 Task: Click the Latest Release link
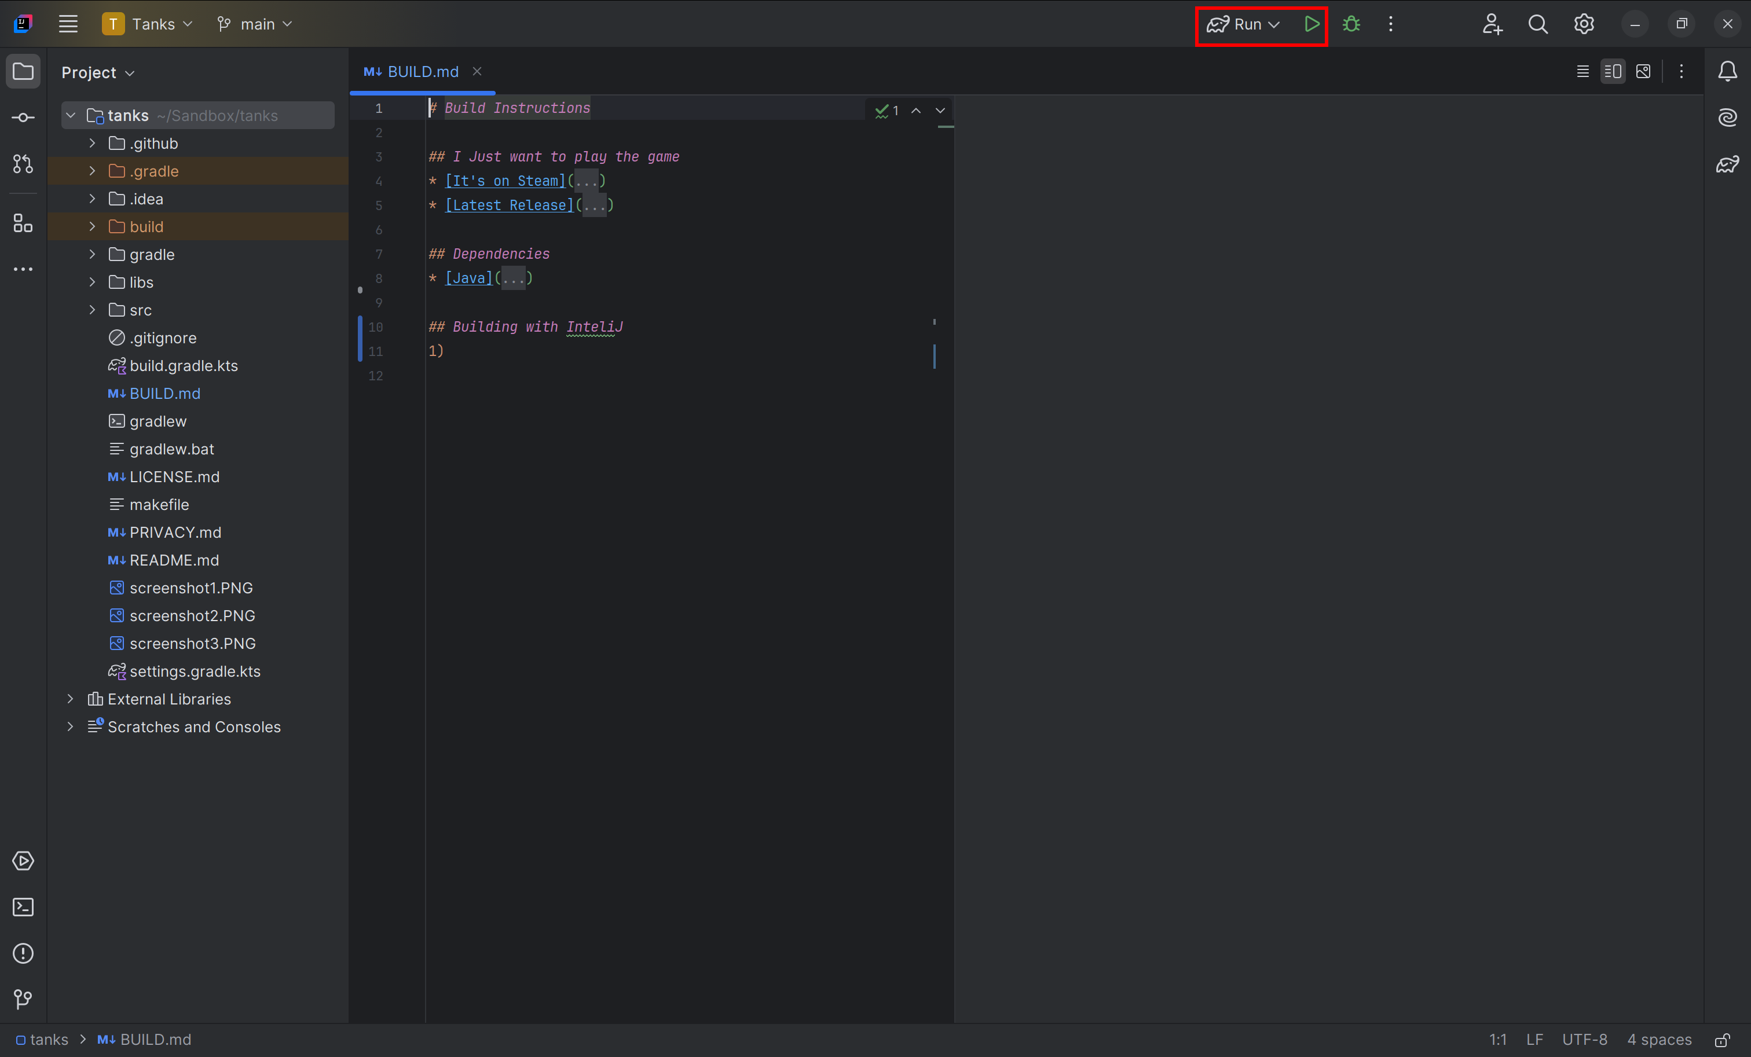tap(510, 205)
